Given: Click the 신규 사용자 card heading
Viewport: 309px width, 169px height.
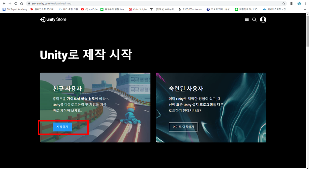Looking at the screenshot, I should (67, 89).
